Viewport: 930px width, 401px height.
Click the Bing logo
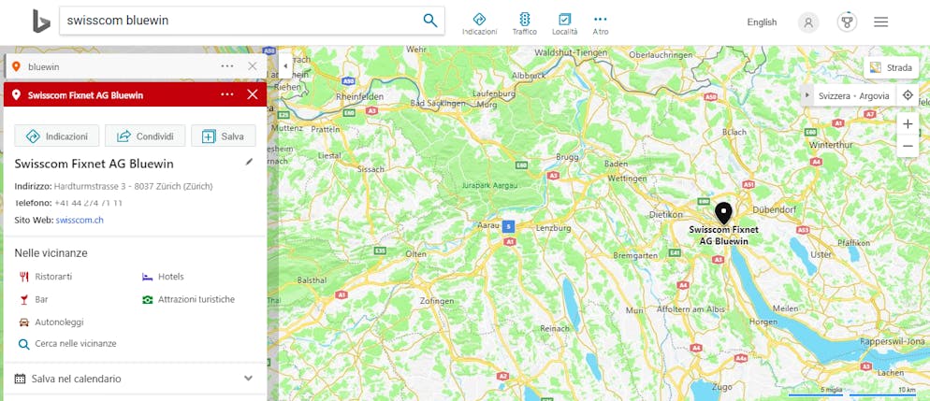pyautogui.click(x=41, y=21)
